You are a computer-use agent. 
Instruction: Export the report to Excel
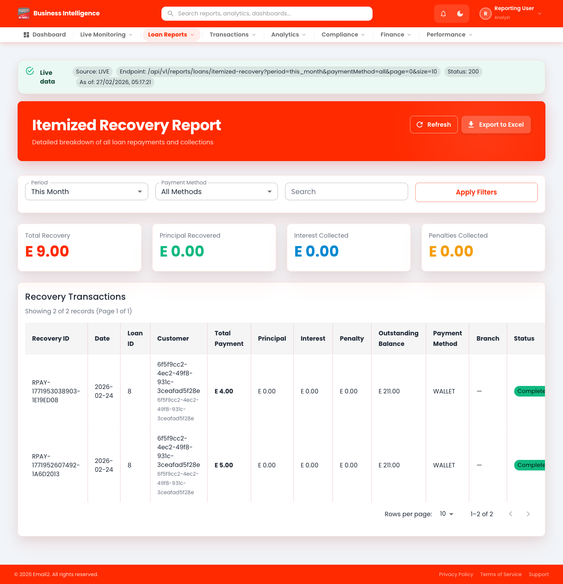tap(496, 125)
